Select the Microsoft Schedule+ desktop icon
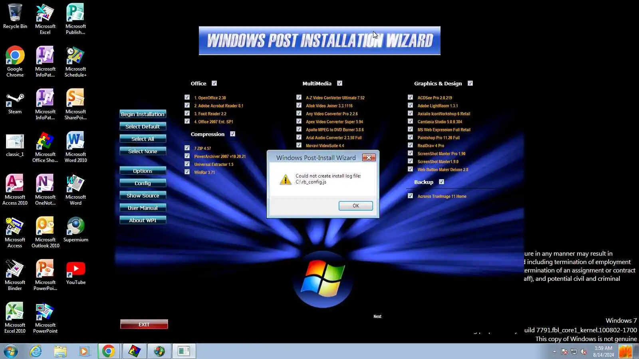The height and width of the screenshot is (359, 639). (x=75, y=61)
